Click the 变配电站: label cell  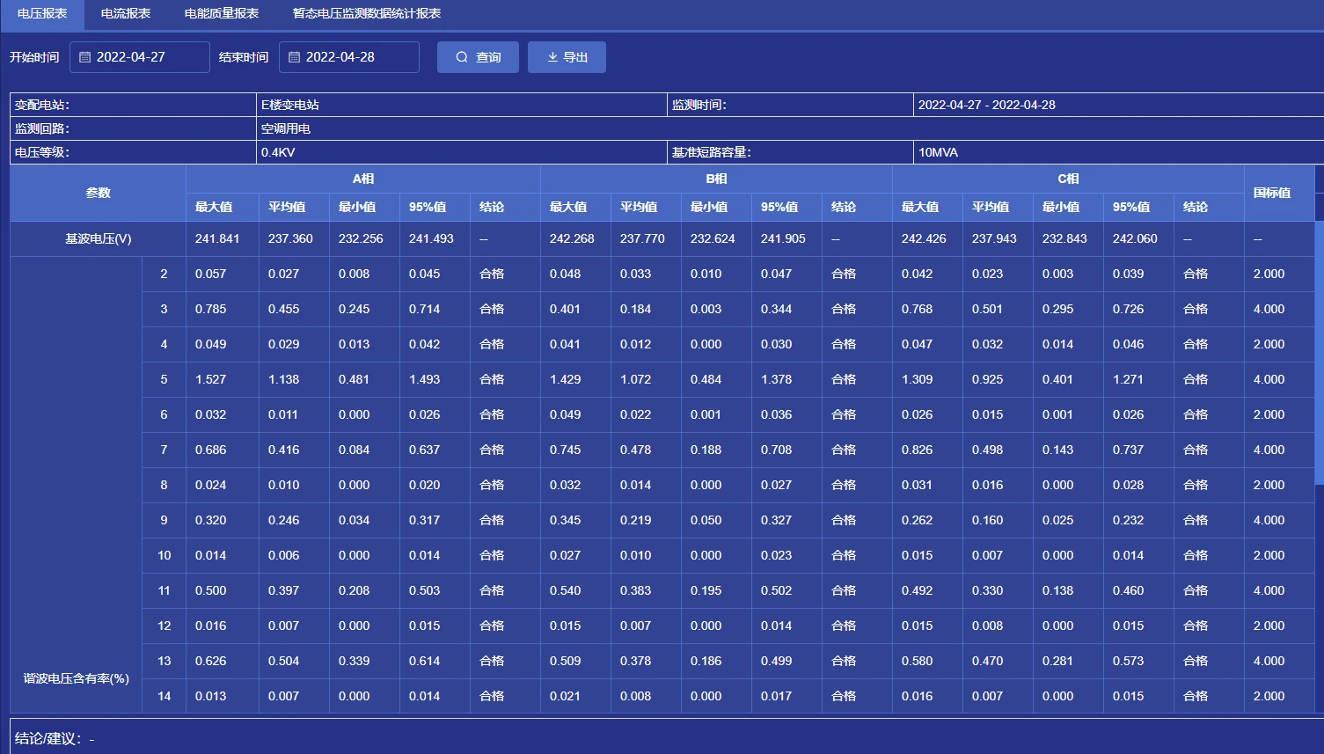133,105
